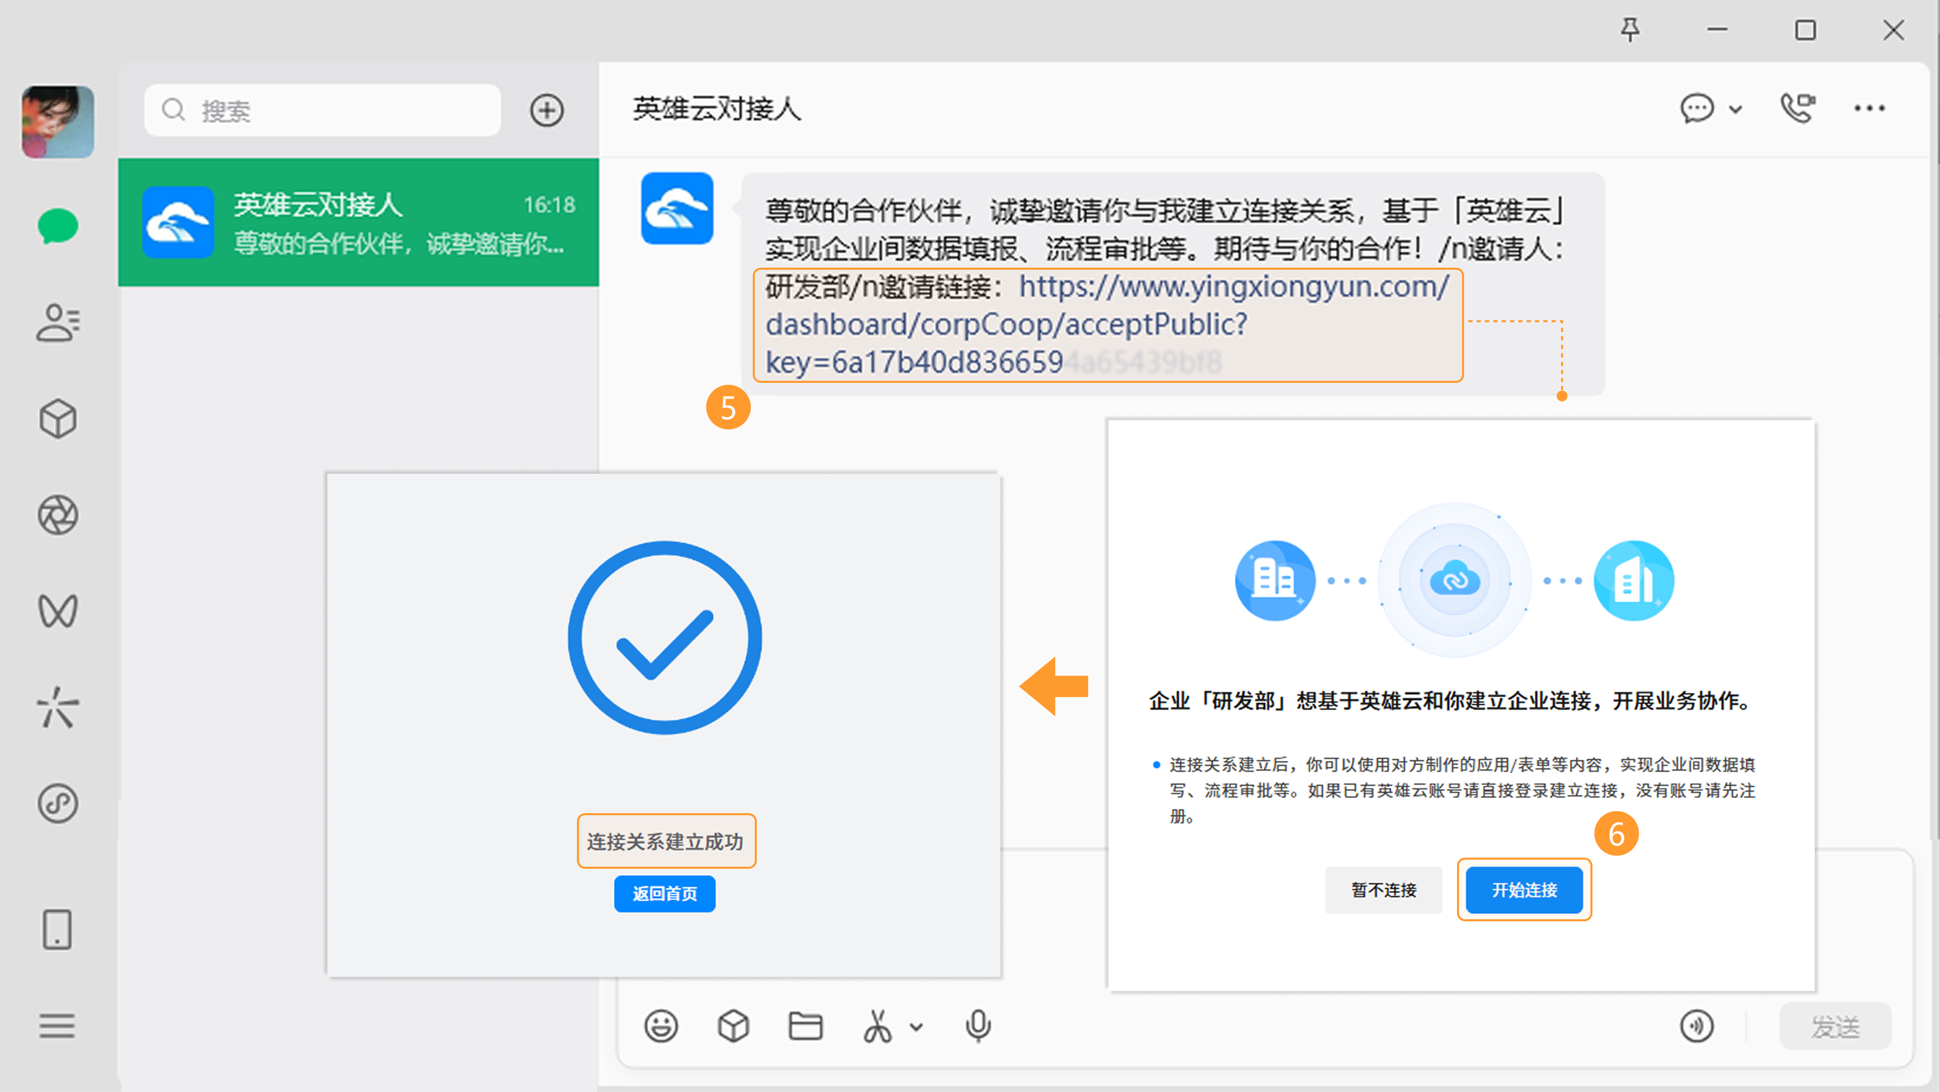Open the user profile avatar
Viewport: 1940px width, 1092px height.
coord(58,121)
